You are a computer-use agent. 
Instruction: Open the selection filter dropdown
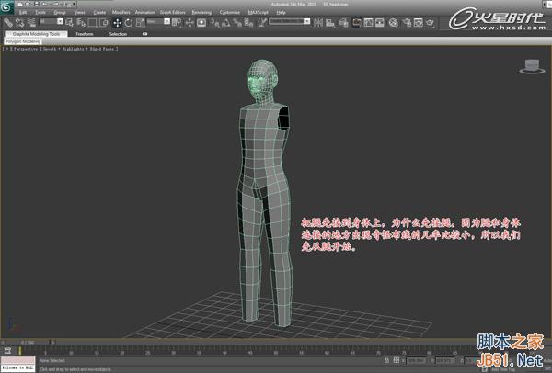[x=52, y=22]
